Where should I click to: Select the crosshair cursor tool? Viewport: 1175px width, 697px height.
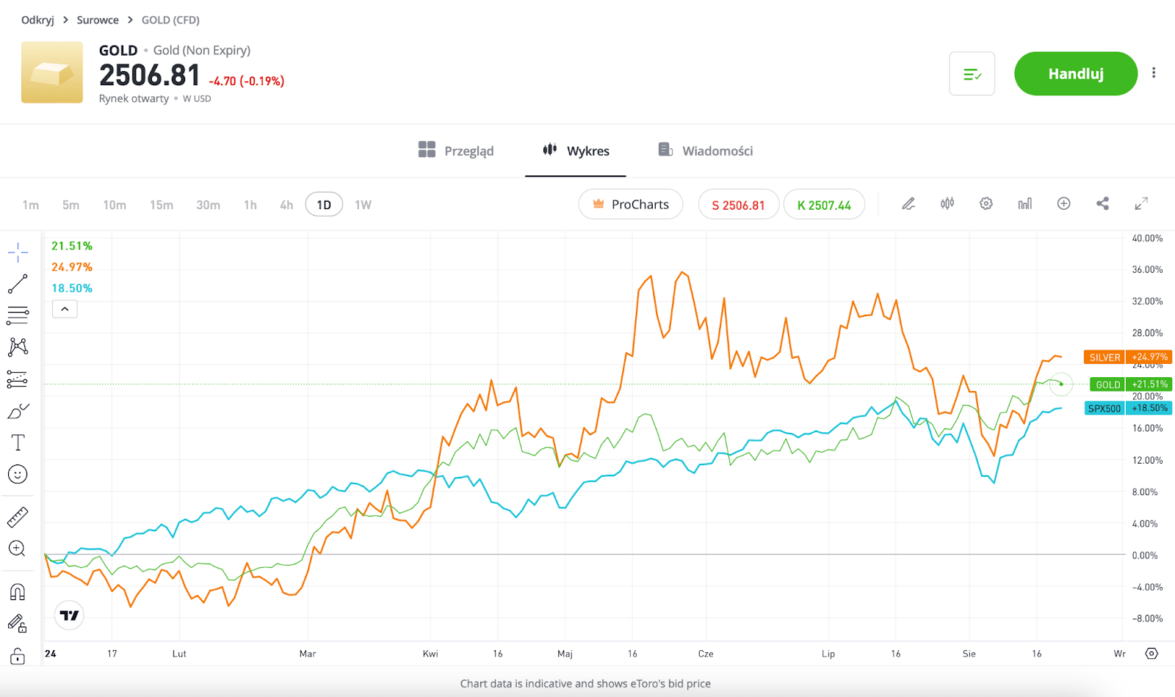pyautogui.click(x=18, y=252)
